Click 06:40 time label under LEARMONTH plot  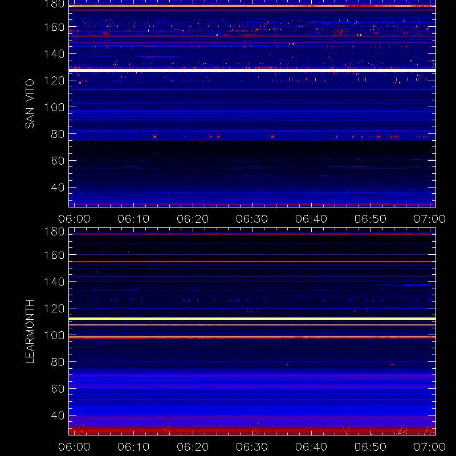[x=311, y=447]
